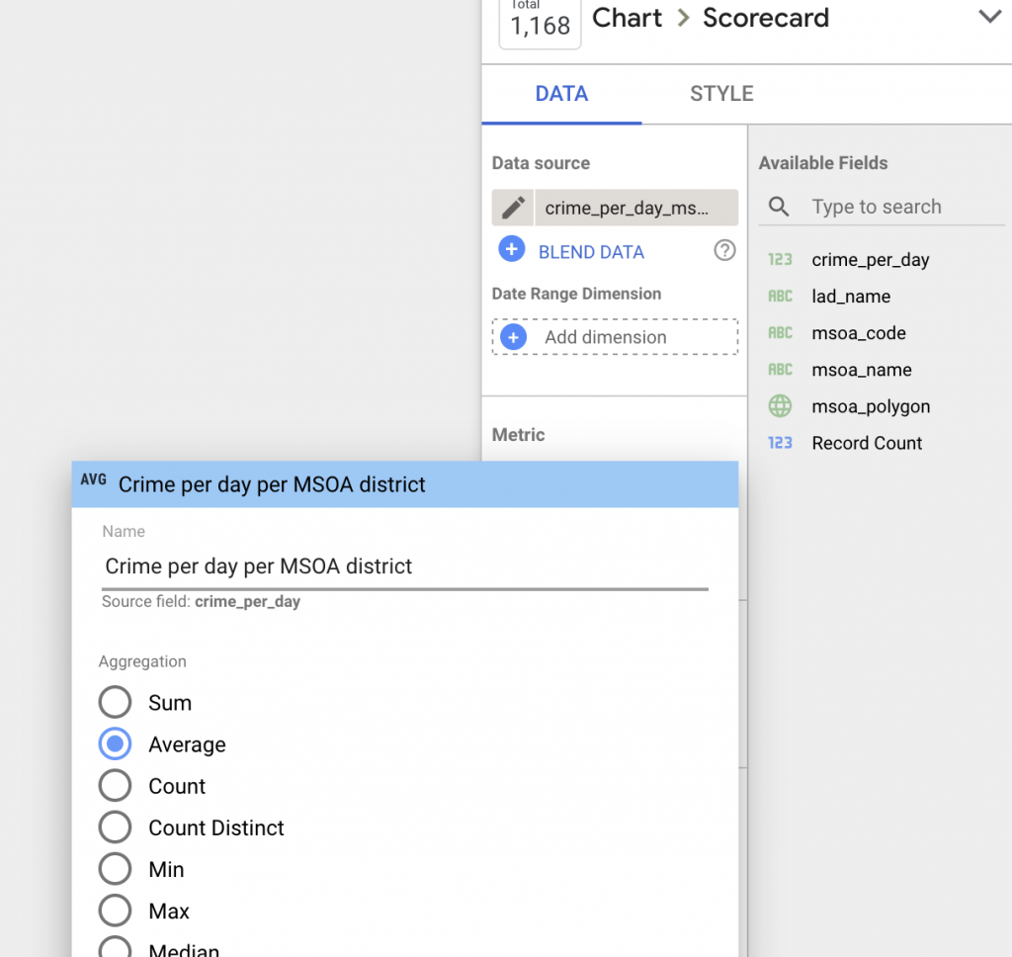This screenshot has width=1012, height=957.
Task: Click the blue plus Blend Data icon
Action: [x=512, y=249]
